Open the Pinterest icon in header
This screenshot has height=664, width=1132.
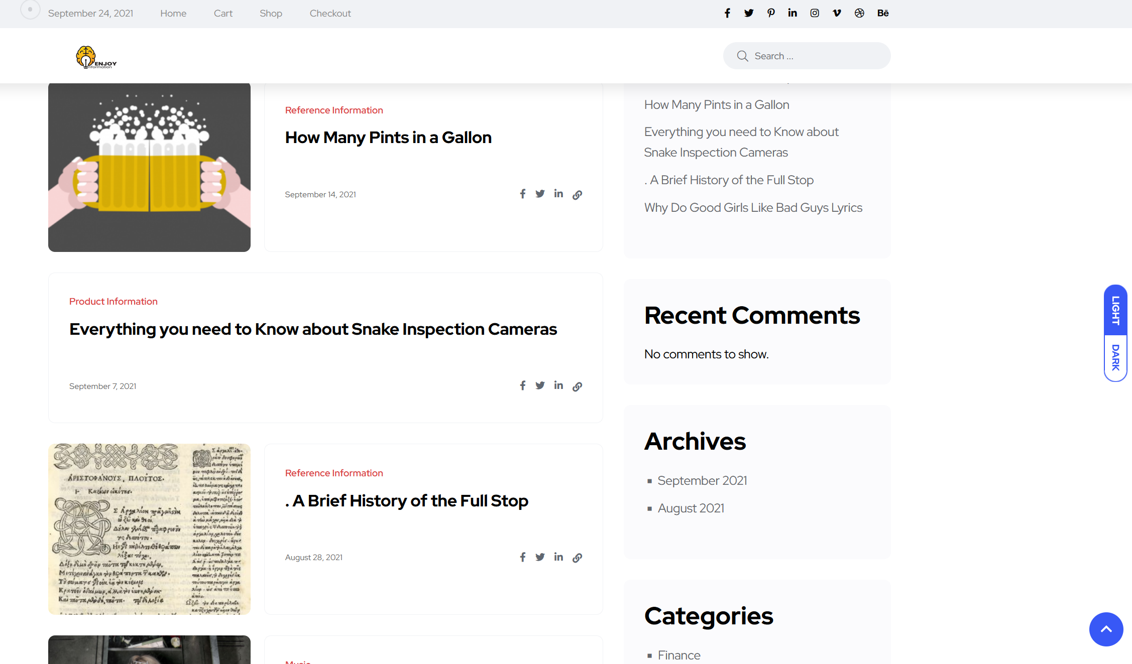pyautogui.click(x=771, y=13)
